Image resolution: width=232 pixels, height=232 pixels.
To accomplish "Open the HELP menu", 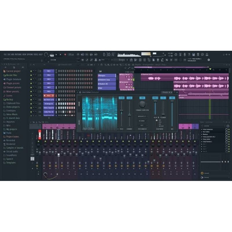I will click(x=41, y=55).
